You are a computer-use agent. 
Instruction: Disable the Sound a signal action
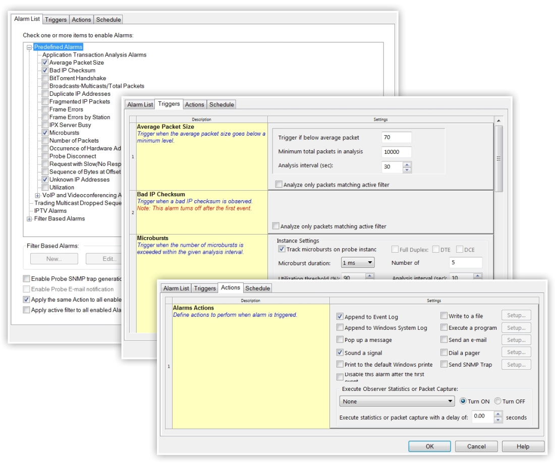click(x=340, y=353)
